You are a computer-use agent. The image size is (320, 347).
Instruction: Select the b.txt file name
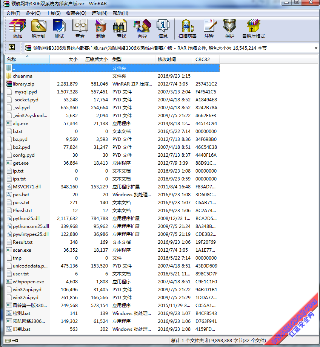[x=17, y=131]
